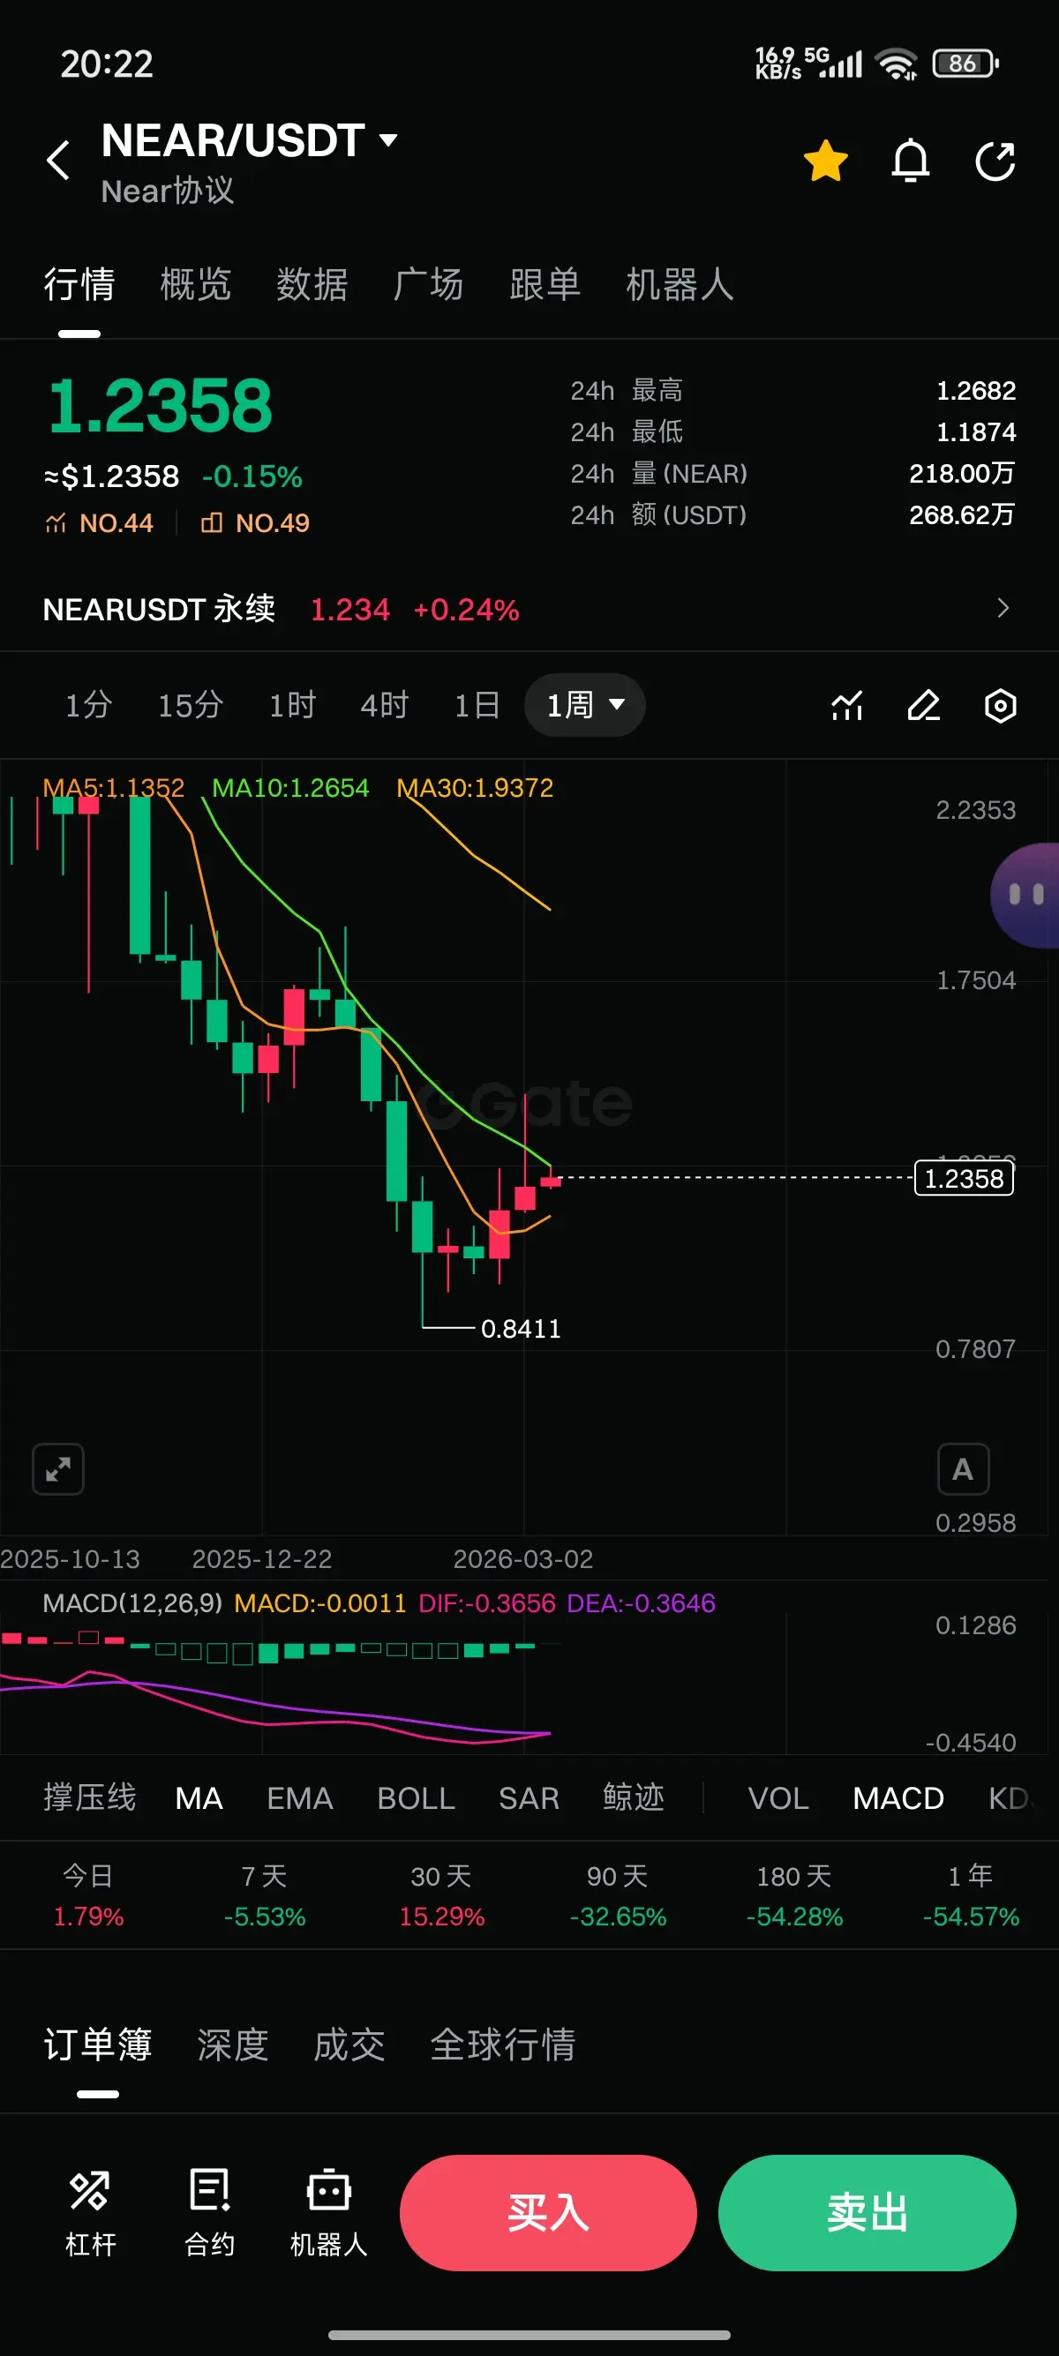Tap the 1.2358 current price label
The image size is (1059, 2356).
pyautogui.click(x=964, y=1178)
